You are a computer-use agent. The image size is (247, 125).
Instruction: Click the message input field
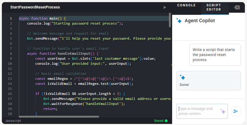pyautogui.click(x=198, y=111)
